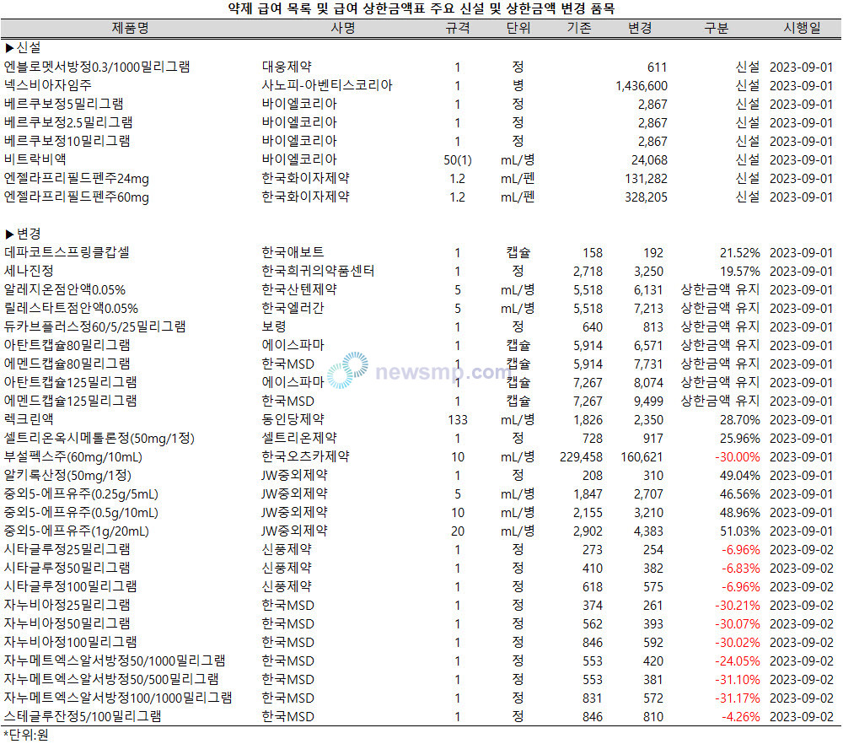
Task: Select the price 24,068
Action: tap(649, 160)
